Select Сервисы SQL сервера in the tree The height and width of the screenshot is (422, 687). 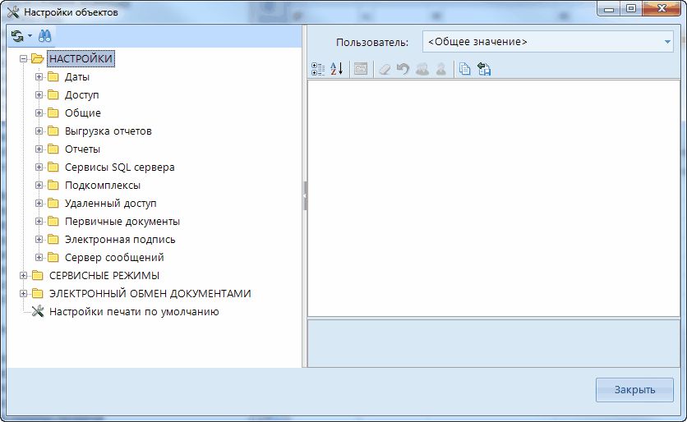pos(119,167)
